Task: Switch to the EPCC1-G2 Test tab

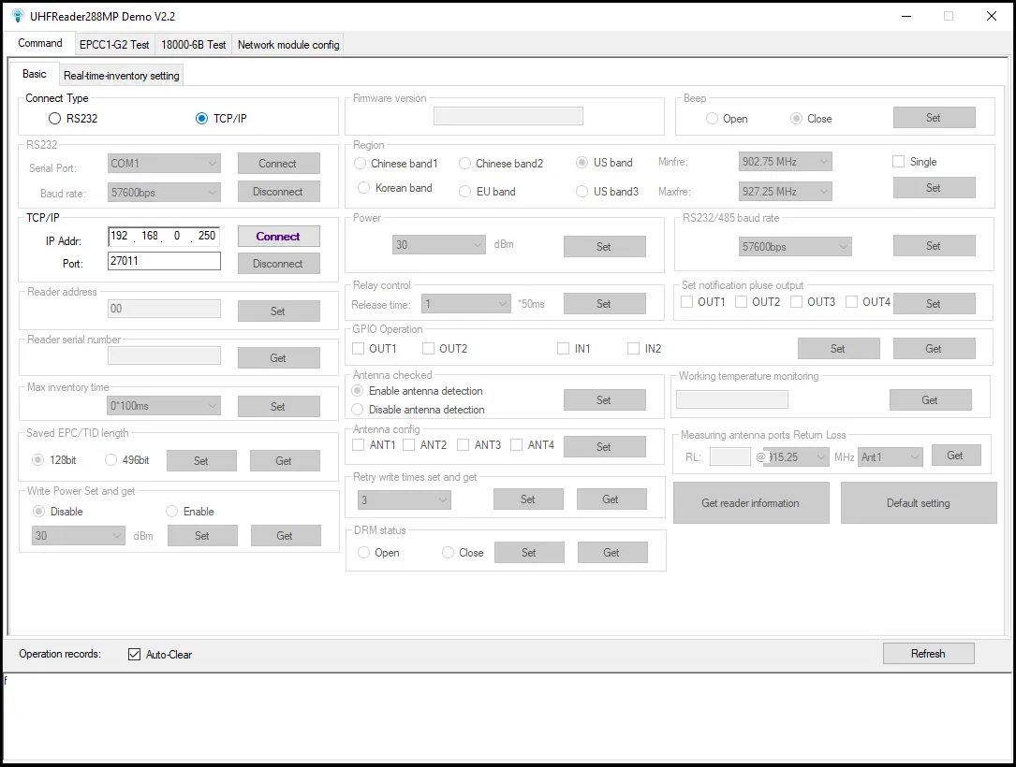Action: [x=114, y=44]
